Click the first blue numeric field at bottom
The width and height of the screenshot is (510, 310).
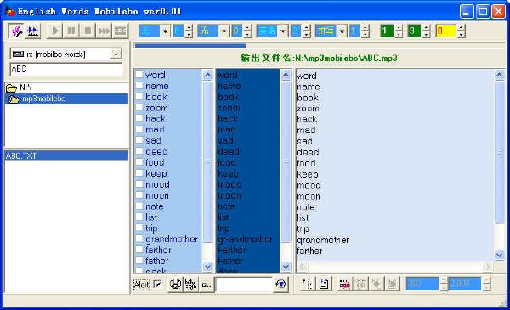point(422,284)
